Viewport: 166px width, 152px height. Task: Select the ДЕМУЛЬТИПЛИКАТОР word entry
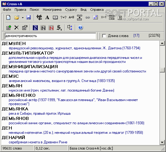point(28,53)
